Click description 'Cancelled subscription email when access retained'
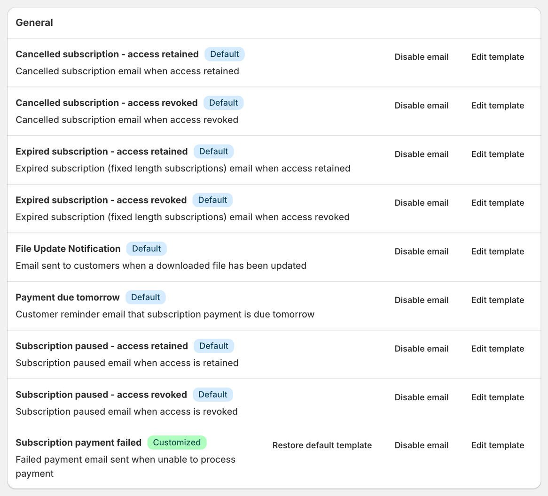This screenshot has height=496, width=548. 127,71
